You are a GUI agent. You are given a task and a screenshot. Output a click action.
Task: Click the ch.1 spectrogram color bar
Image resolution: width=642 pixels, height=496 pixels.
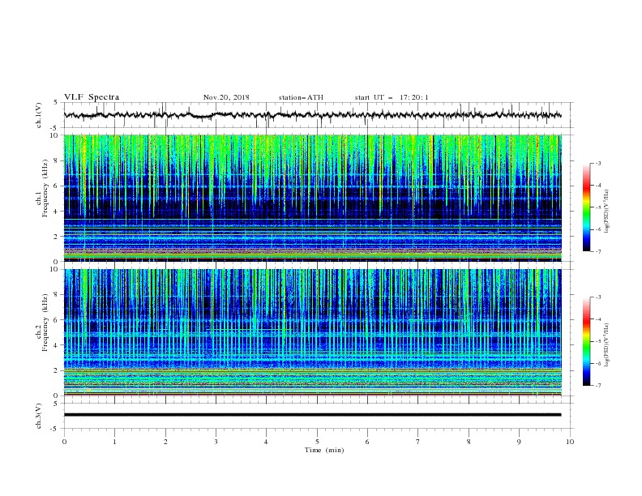point(586,207)
